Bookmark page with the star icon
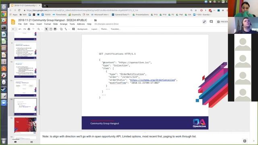Viewport: 258px width, 145px height. point(196,10)
